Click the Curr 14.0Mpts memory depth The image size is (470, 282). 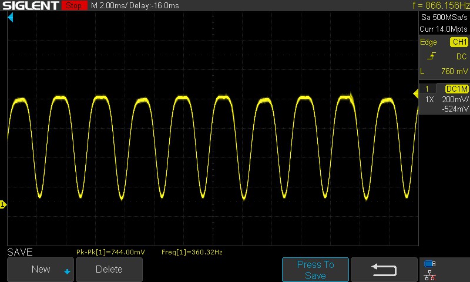click(444, 29)
